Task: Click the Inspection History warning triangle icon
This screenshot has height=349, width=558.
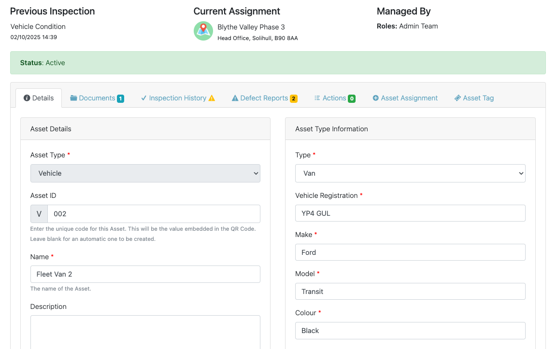Action: 212,98
